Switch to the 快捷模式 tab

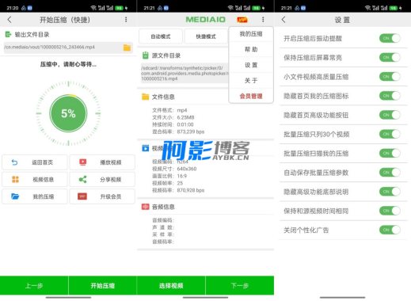pos(206,36)
